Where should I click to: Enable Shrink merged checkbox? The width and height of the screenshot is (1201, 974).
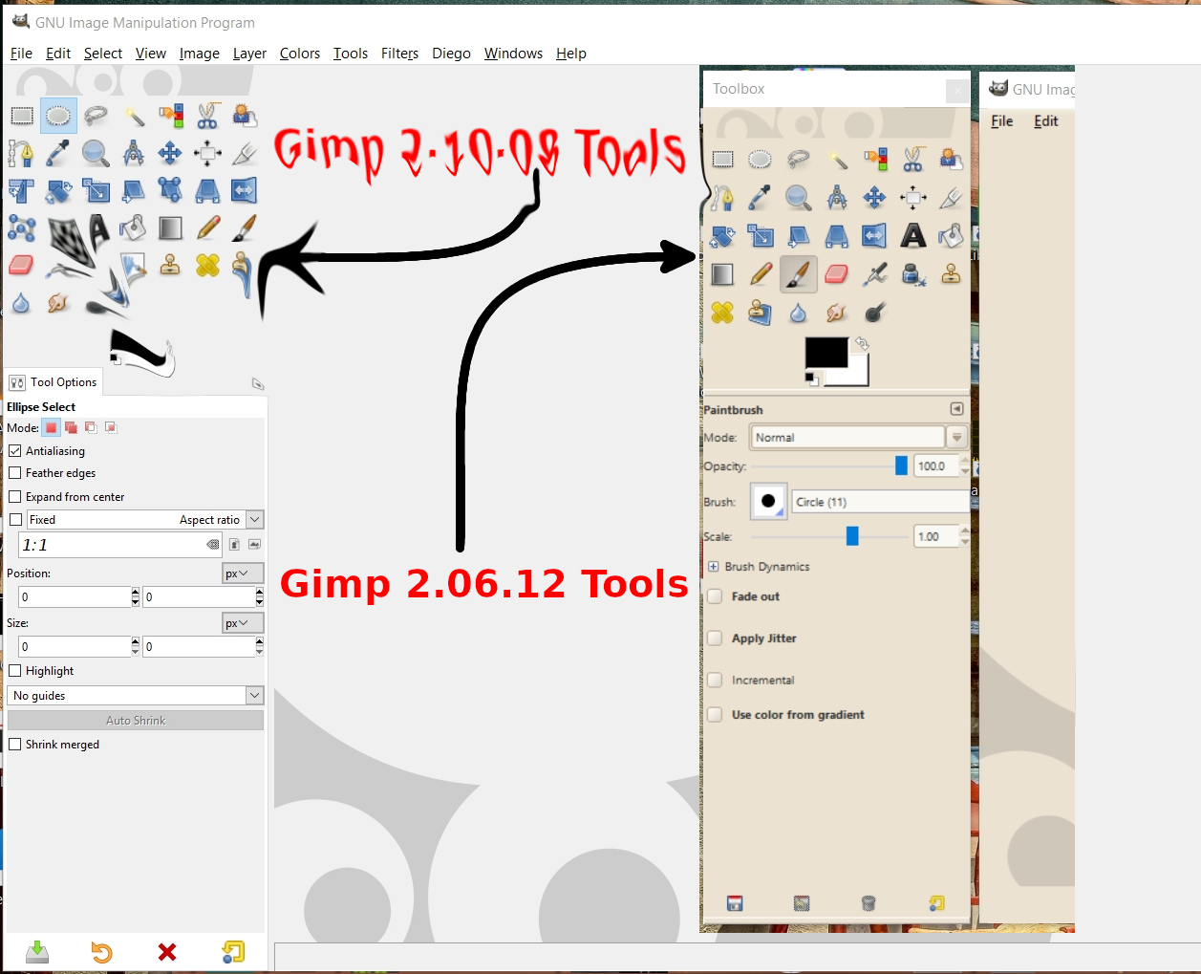(15, 744)
